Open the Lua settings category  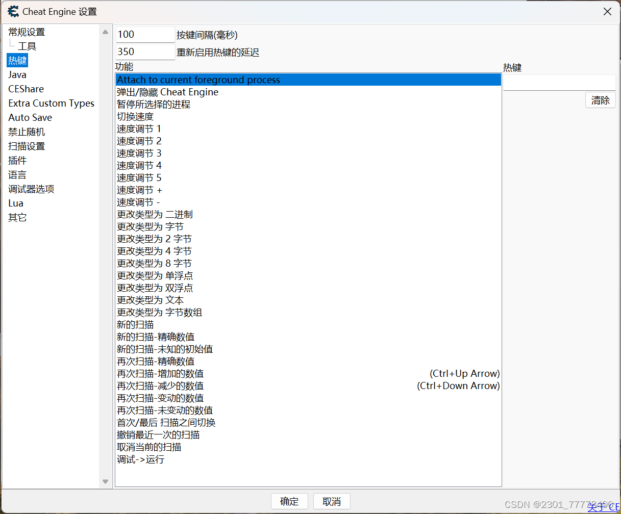point(16,203)
